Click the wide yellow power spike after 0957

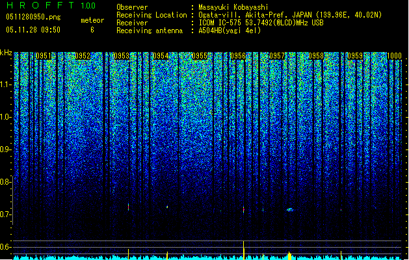[289, 256]
